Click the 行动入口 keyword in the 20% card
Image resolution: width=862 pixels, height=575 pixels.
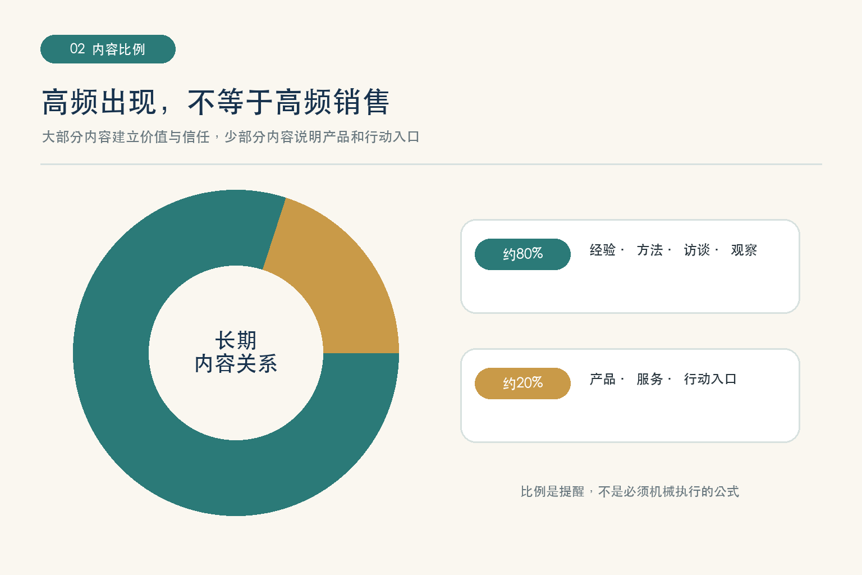(x=710, y=379)
